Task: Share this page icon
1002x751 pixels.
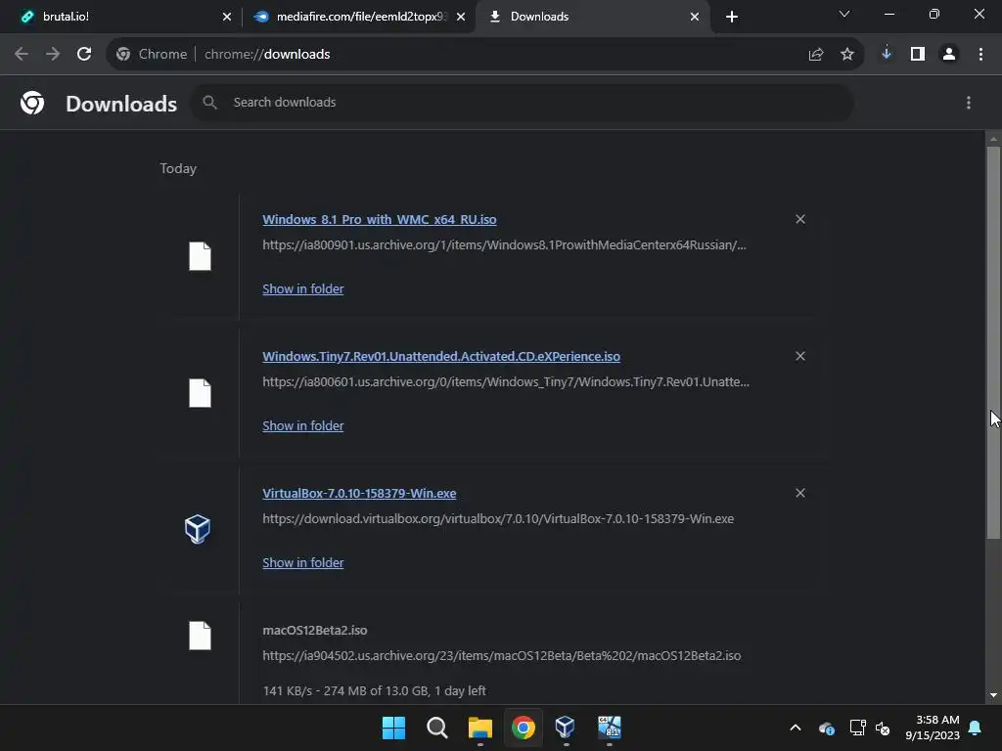Action: click(x=816, y=55)
